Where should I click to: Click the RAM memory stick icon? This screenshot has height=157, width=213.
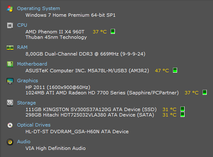[x=10, y=48]
